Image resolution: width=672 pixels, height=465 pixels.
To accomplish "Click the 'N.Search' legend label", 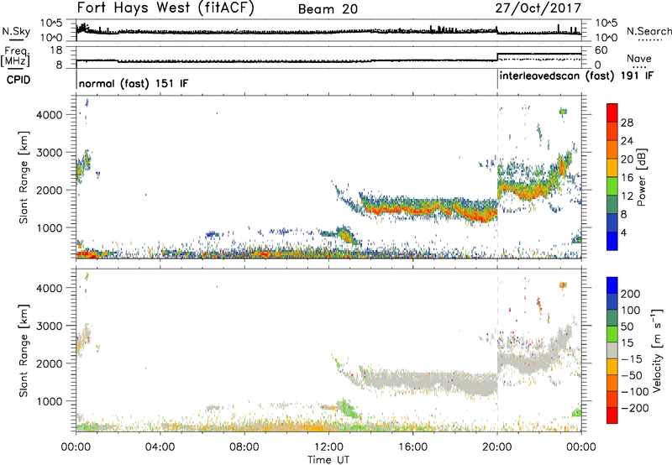I will coord(648,31).
